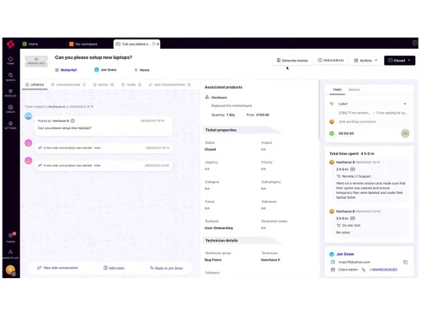Viewport: 421px width, 316px height.
Task: Open Settings in the left sidebar
Action: (10, 125)
